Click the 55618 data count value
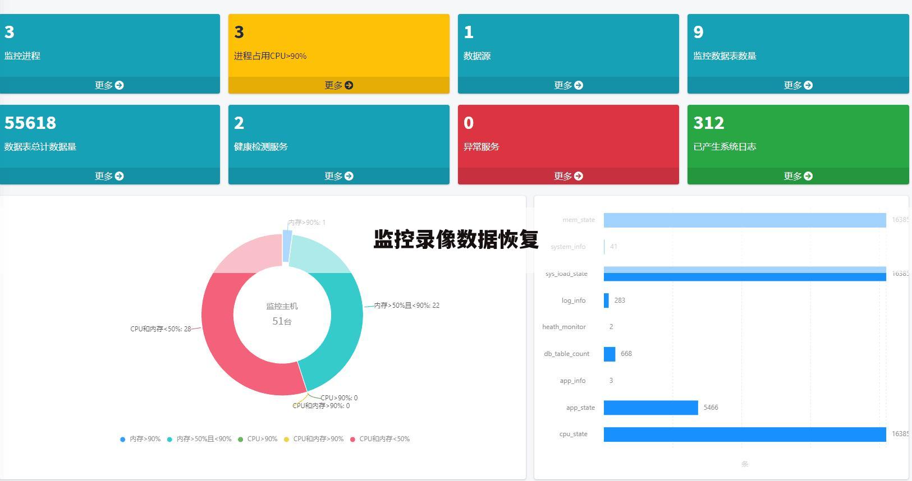The width and height of the screenshot is (912, 481). click(x=30, y=123)
